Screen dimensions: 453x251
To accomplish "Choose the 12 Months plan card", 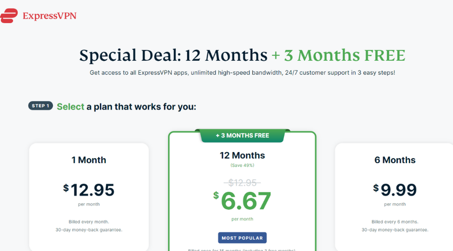I will point(243,191).
